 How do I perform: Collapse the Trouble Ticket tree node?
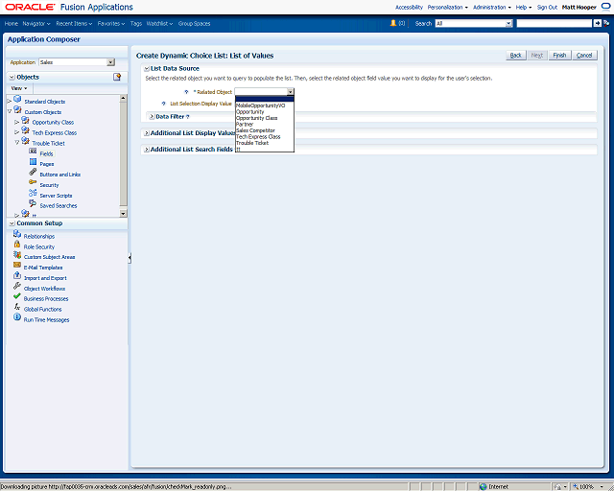pos(17,143)
